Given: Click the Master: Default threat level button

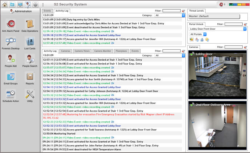Looking at the screenshot, I should click(214, 16).
